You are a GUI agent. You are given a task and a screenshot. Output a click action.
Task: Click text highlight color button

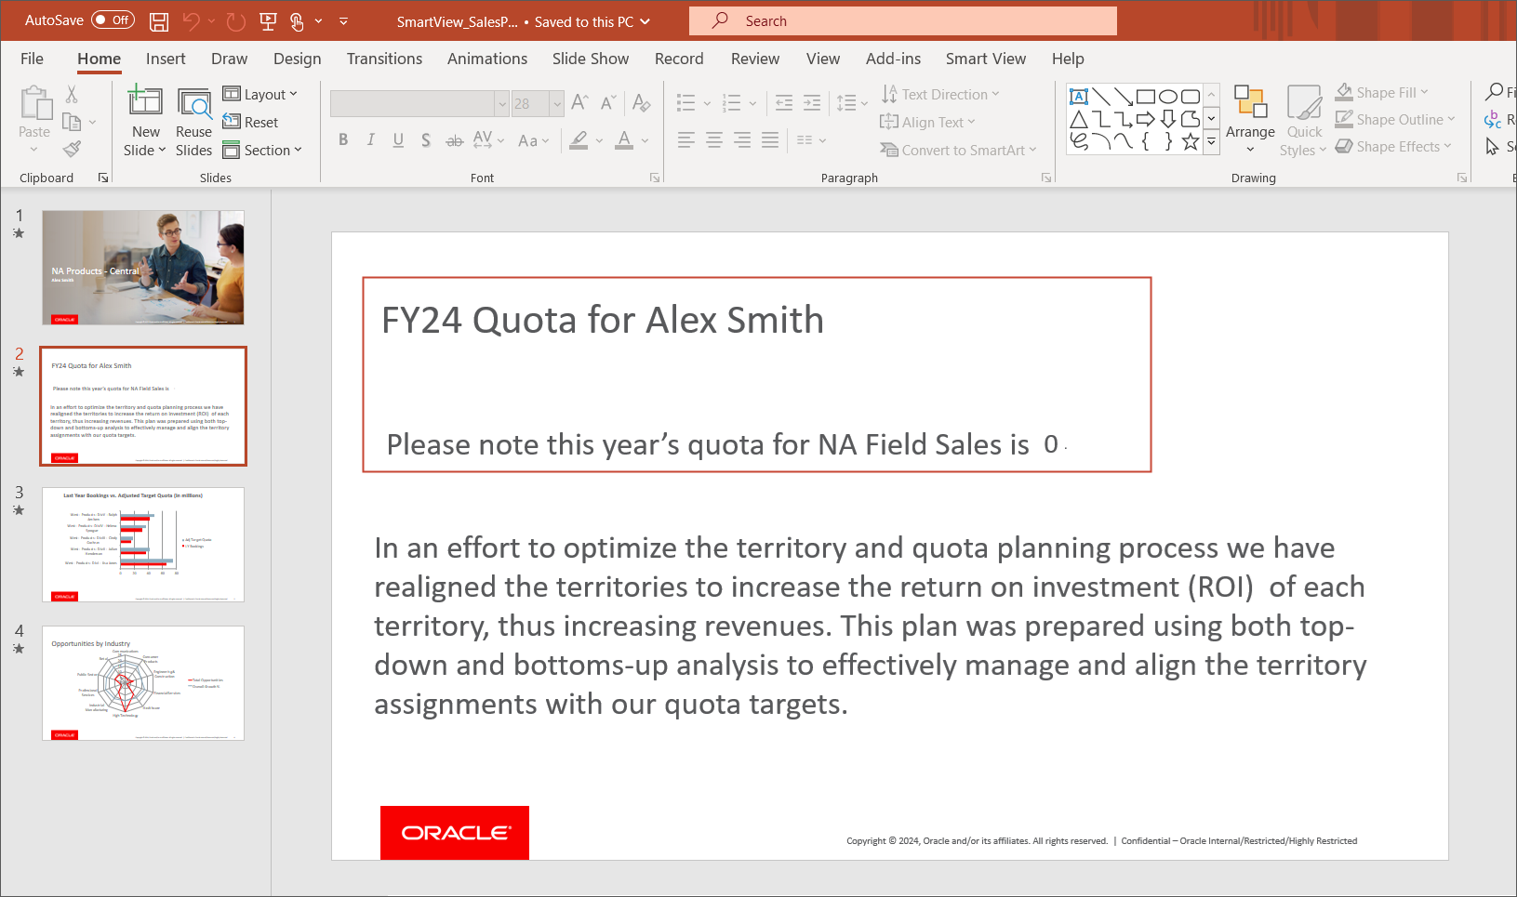579,140
